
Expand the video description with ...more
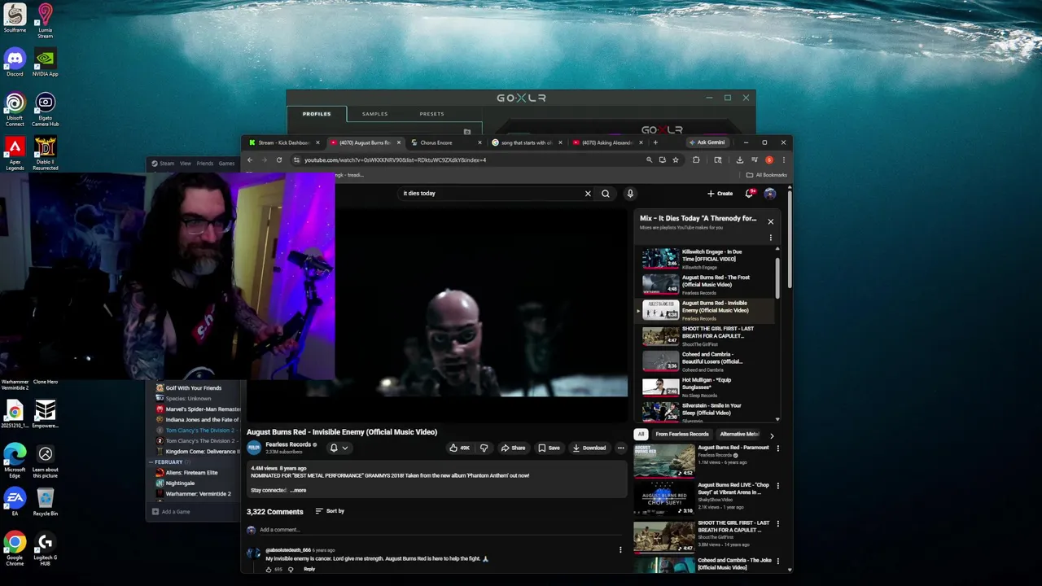[298, 490]
